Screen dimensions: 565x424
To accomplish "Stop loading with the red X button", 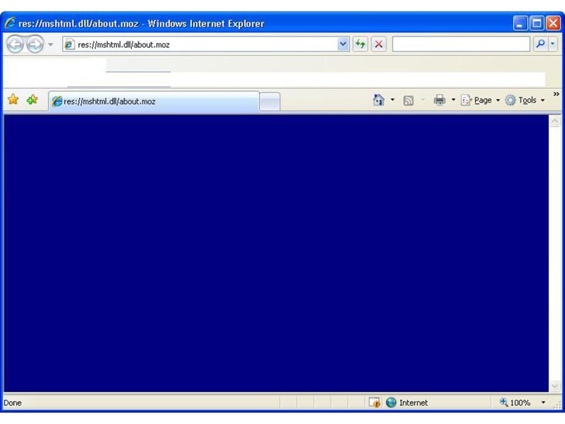I will [x=379, y=44].
